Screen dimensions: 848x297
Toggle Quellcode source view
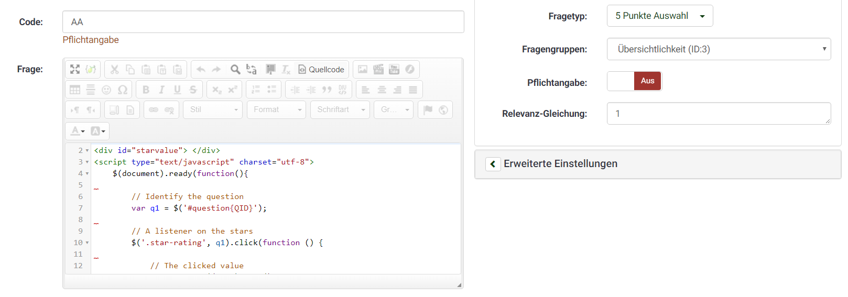(321, 69)
